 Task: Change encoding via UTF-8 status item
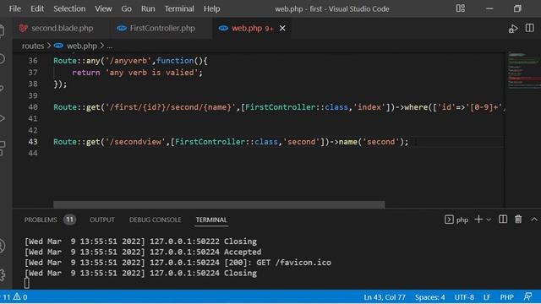[464, 297]
